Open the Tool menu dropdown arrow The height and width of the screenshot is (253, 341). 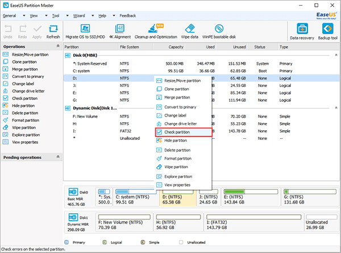click(68, 16)
